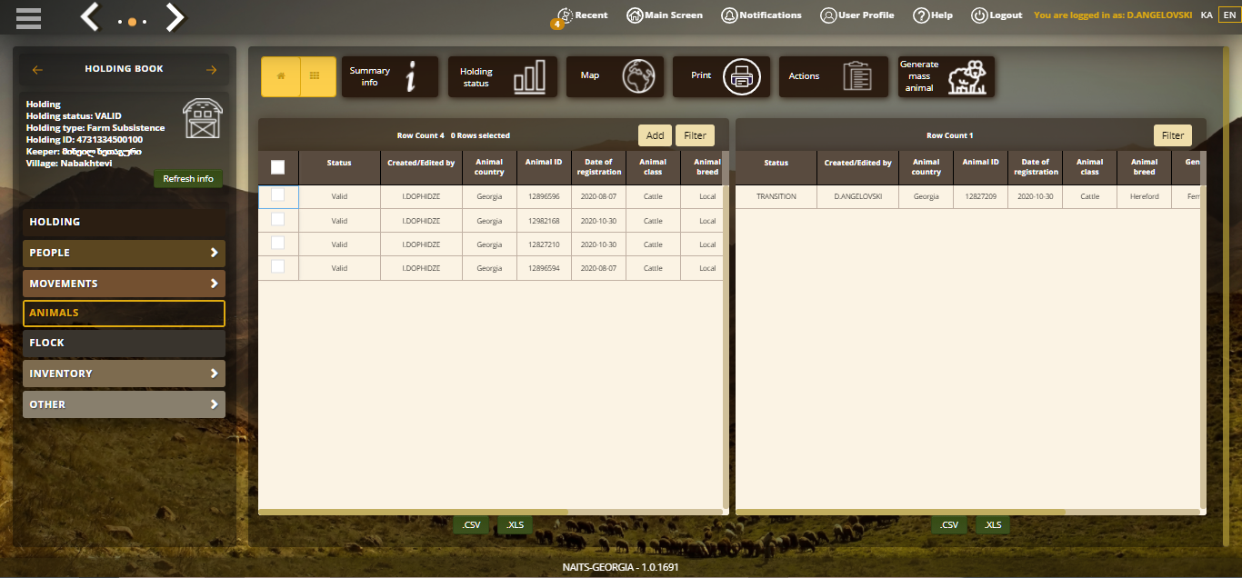Export left table as .CSV
This screenshot has height=578, width=1242.
(471, 525)
